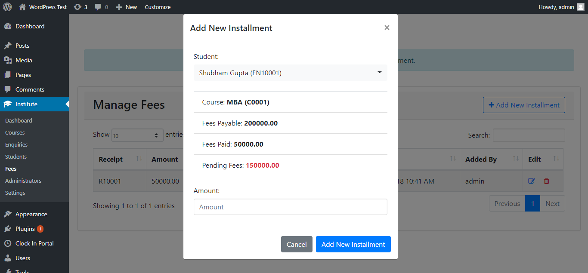Open the Students submenu item
Viewport: 588px width, 273px height.
tap(16, 156)
